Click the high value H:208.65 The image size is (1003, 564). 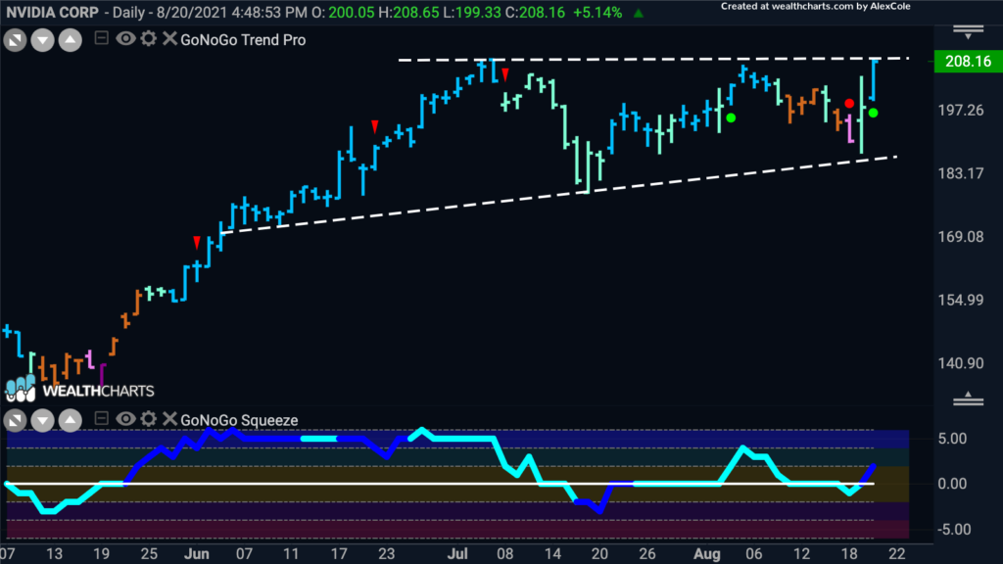pos(408,13)
